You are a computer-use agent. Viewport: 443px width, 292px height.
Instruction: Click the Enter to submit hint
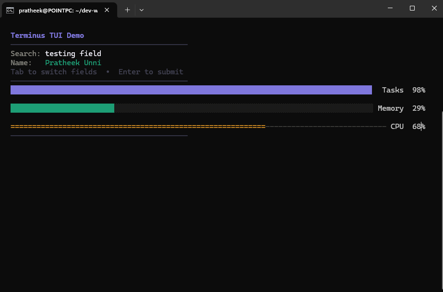coord(151,72)
